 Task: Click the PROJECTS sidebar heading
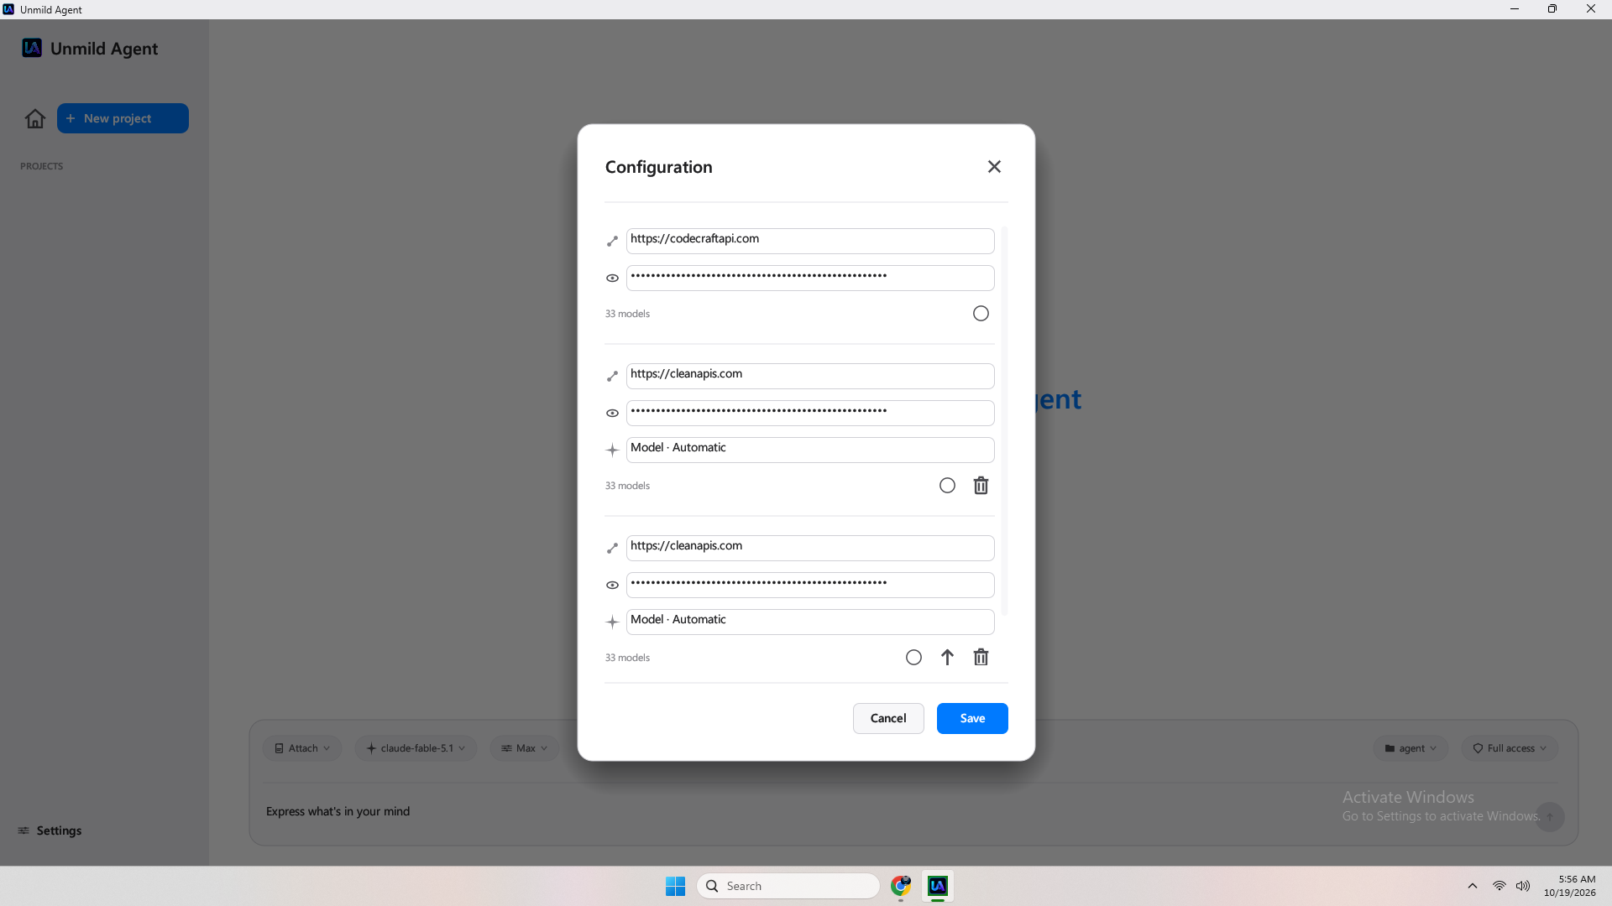(x=41, y=166)
